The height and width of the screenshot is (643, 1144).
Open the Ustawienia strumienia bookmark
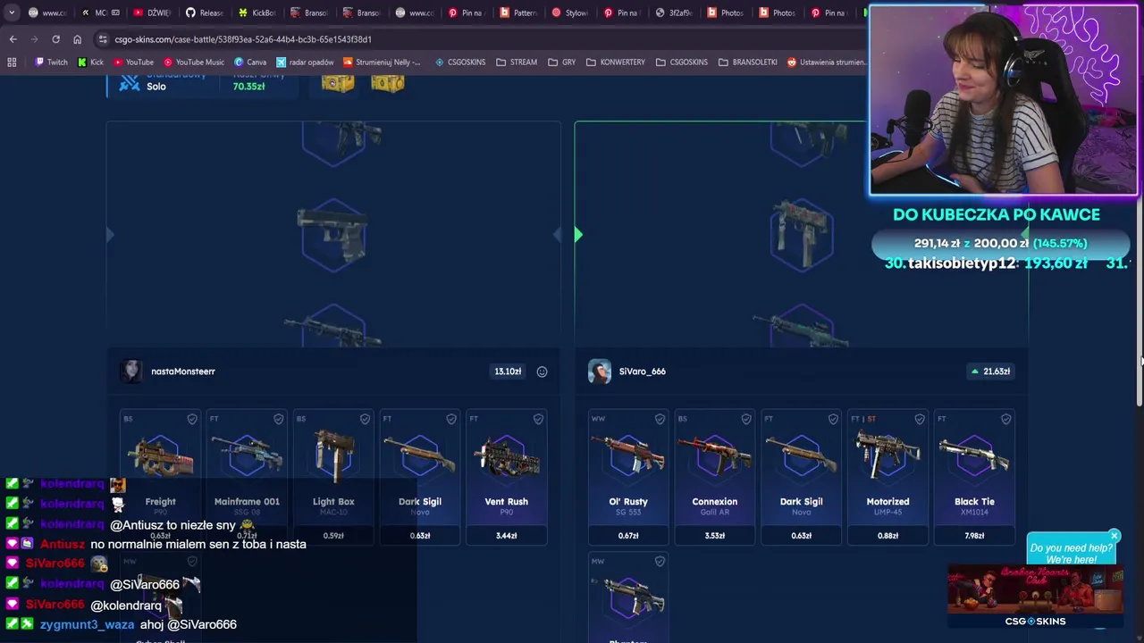(827, 63)
